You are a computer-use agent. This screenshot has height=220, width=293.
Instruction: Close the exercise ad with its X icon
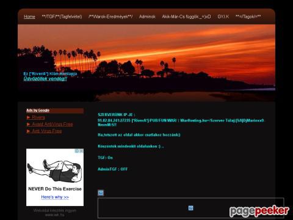(81, 151)
